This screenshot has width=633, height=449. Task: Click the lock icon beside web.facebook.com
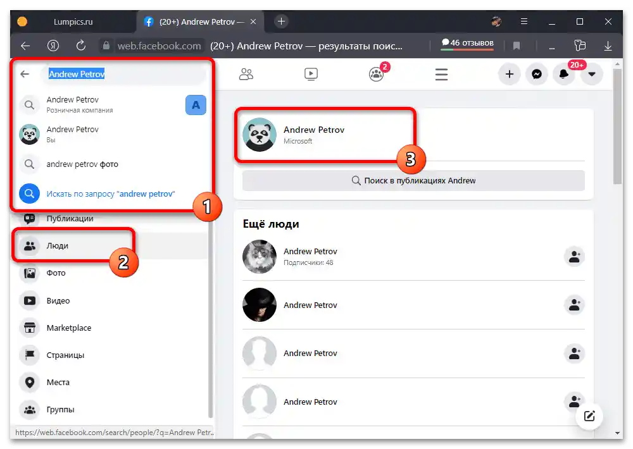106,46
